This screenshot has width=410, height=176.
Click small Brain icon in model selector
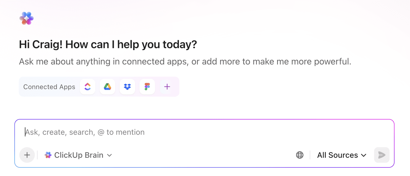48,155
